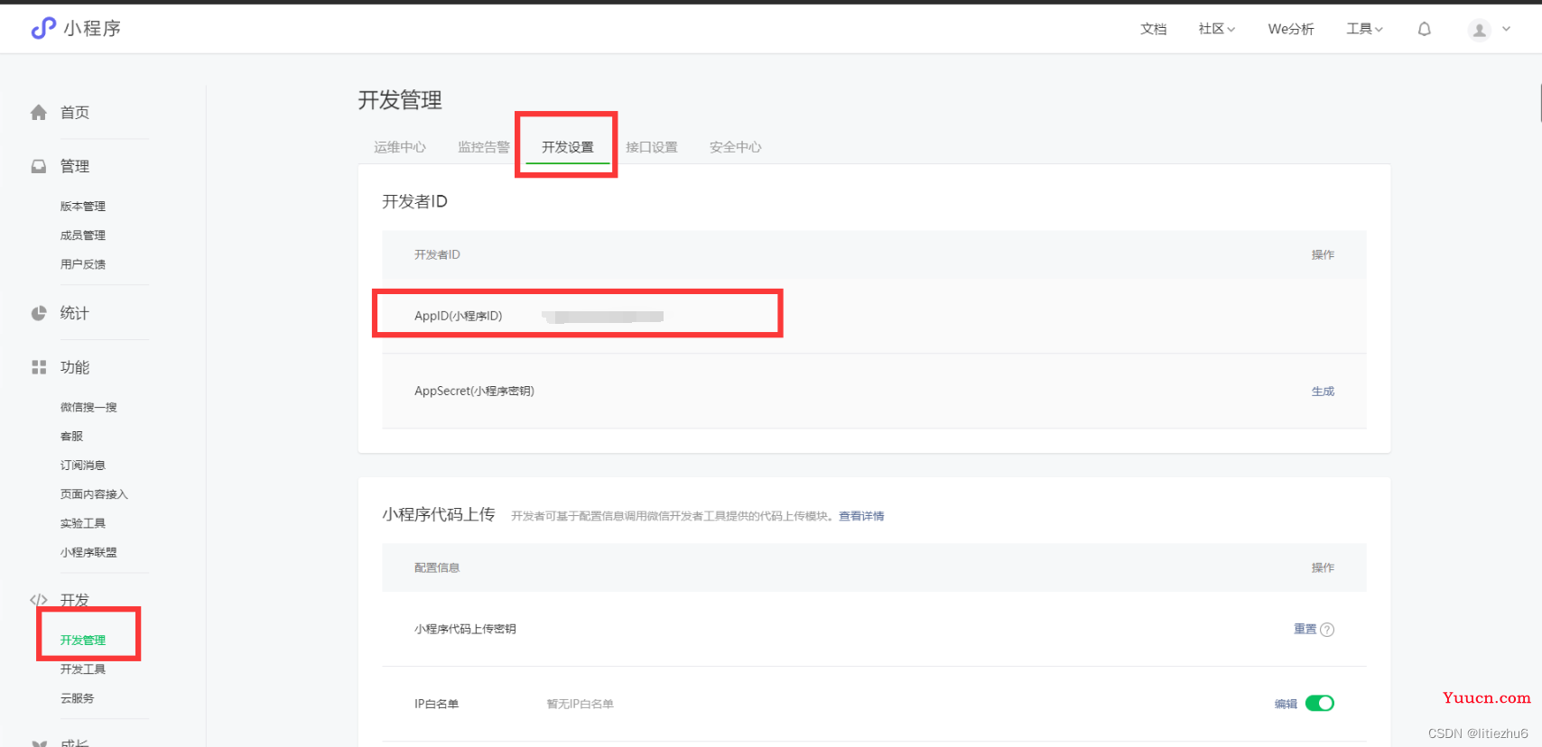Click the 小程序代码上传密钥 row label

click(x=465, y=630)
